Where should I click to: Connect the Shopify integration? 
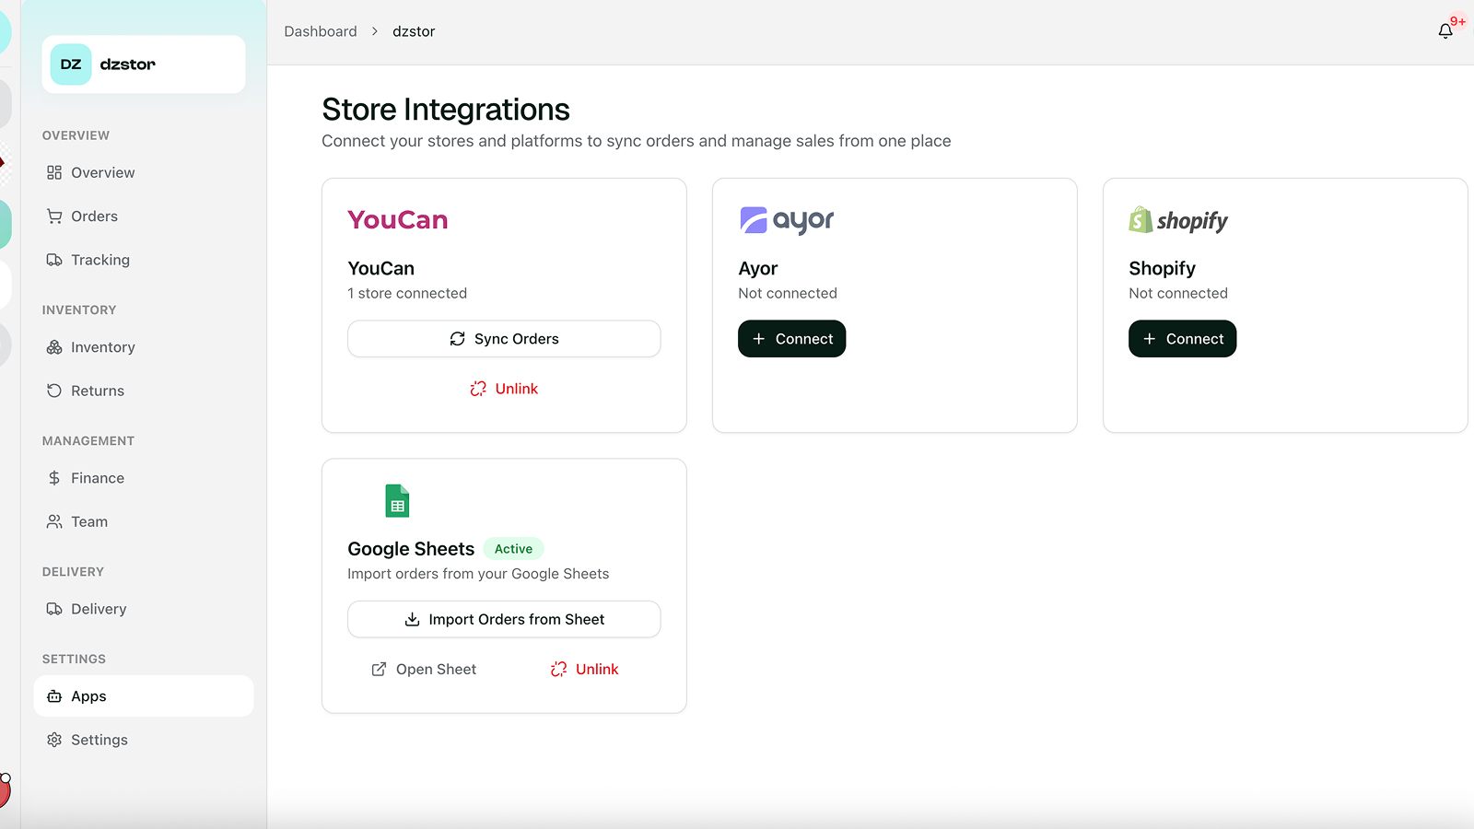pyautogui.click(x=1182, y=338)
